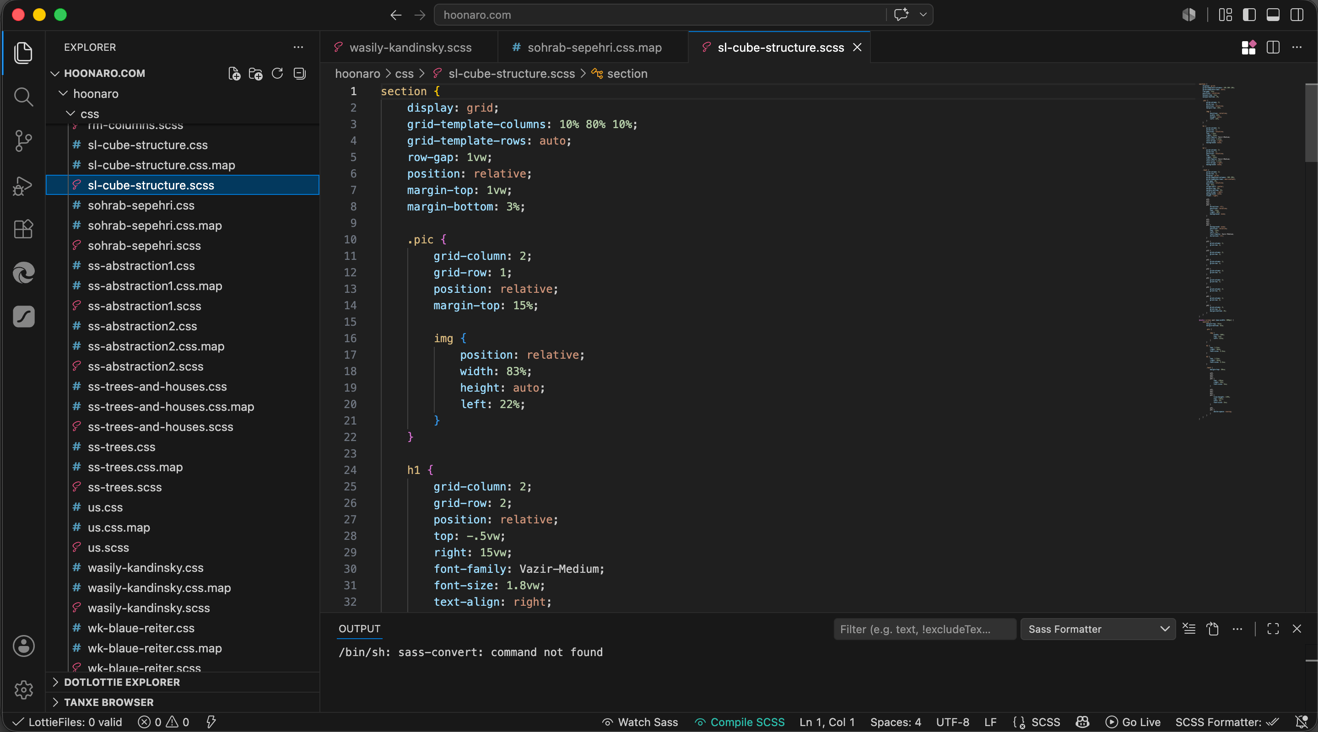Open Run and Debug view
Viewport: 1318px width, 732px height.
pos(23,185)
